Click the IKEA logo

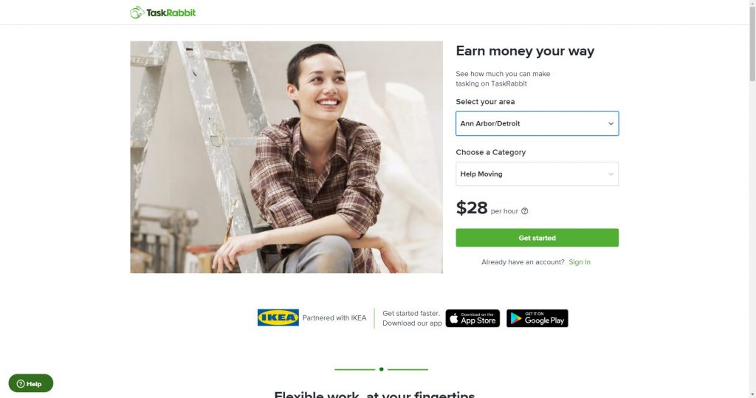click(x=278, y=318)
